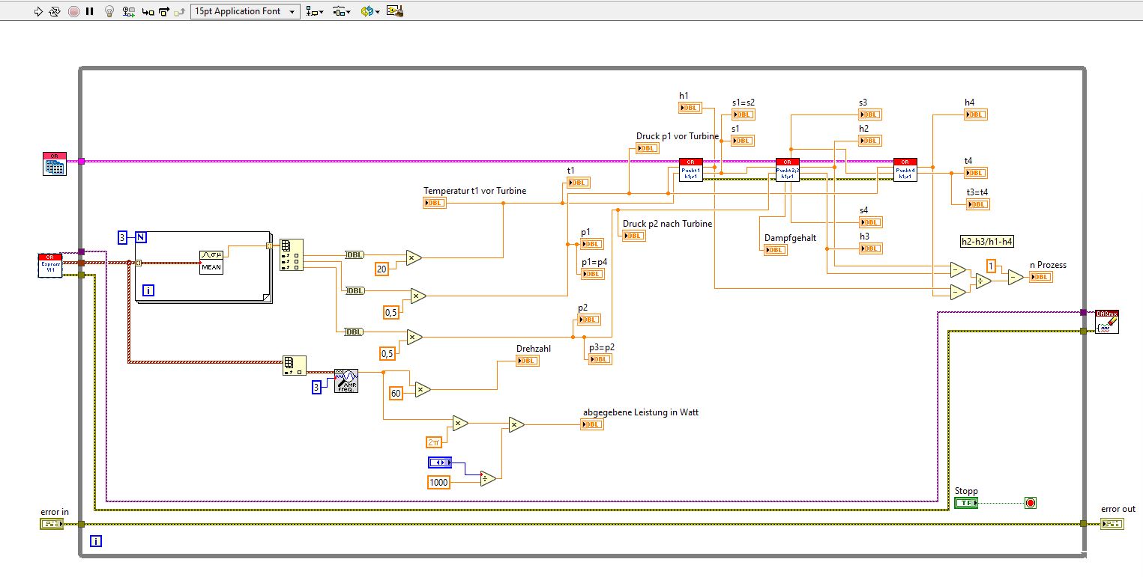
Task: Click the Abort Execution stop icon
Action: pos(73,11)
